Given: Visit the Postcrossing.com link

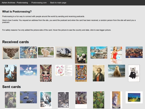Looking at the screenshot, I should pos(39,3).
